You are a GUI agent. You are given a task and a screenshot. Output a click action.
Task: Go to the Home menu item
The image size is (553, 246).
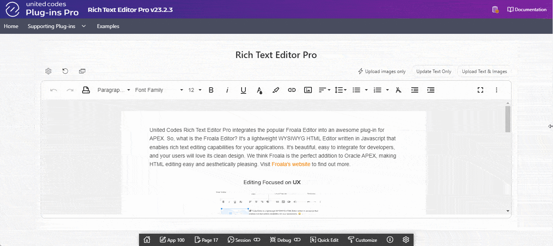pyautogui.click(x=11, y=26)
